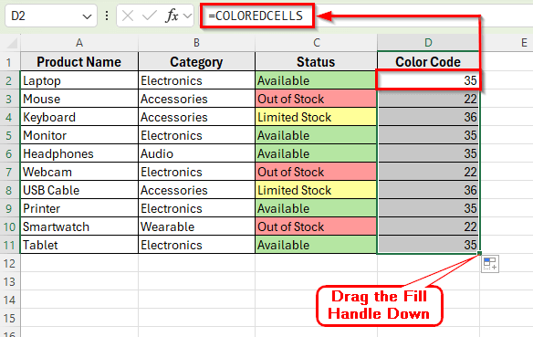Screen dimensions: 533x337
Task: Click the Color Code header cell
Action: pyautogui.click(x=428, y=62)
